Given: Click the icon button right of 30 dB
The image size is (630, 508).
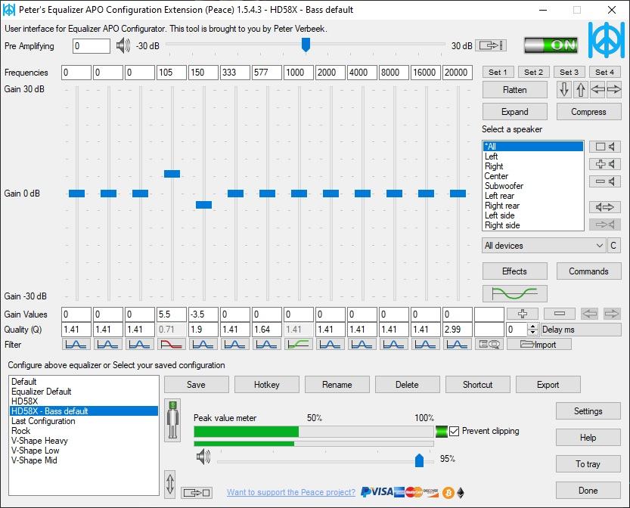Looking at the screenshot, I should click(x=491, y=45).
